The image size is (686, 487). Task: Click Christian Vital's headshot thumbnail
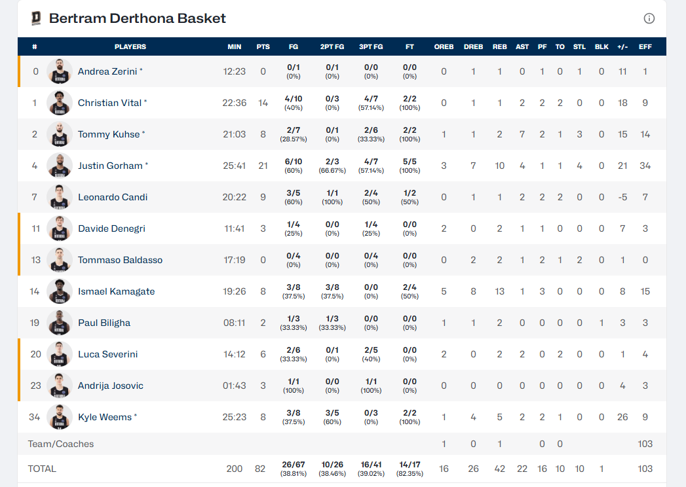[60, 103]
